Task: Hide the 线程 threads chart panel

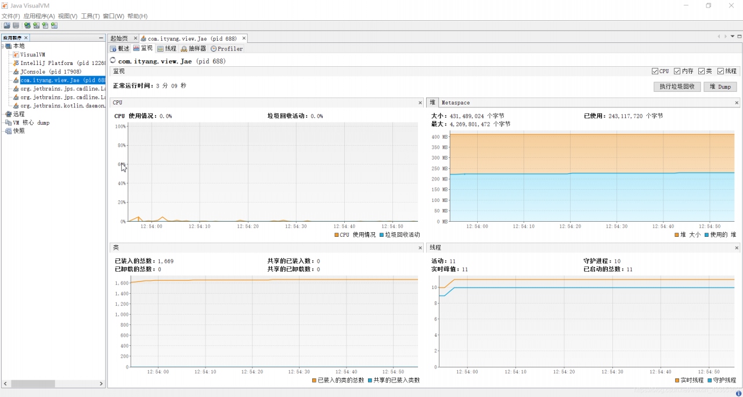Action: pos(737,248)
